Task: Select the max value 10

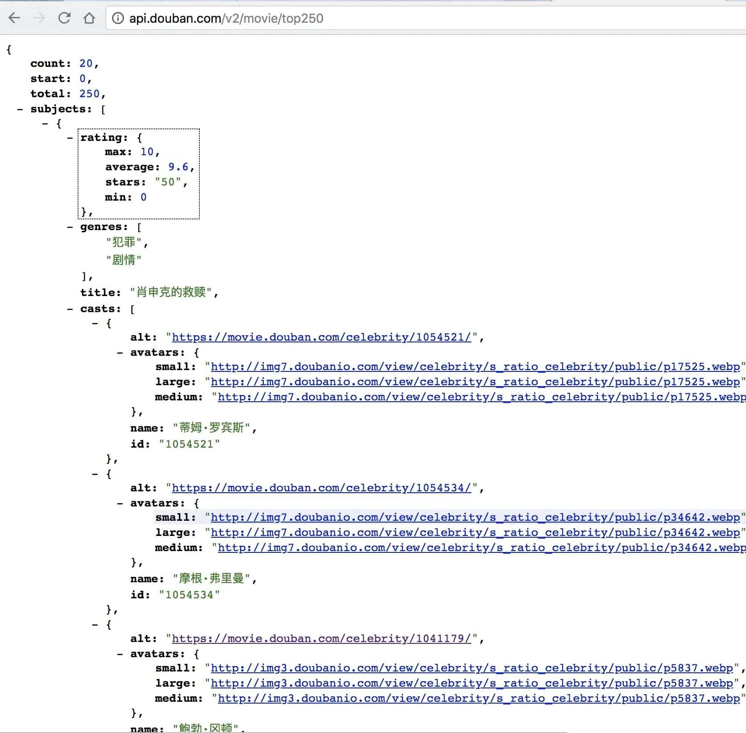Action: point(147,152)
